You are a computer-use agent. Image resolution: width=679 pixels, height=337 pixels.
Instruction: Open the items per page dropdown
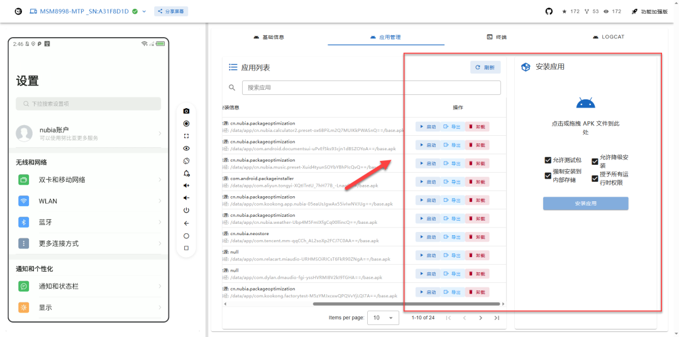click(383, 318)
